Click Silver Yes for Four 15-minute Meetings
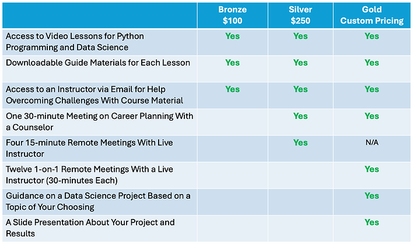Viewport: 413px width, 244px height. point(300,143)
